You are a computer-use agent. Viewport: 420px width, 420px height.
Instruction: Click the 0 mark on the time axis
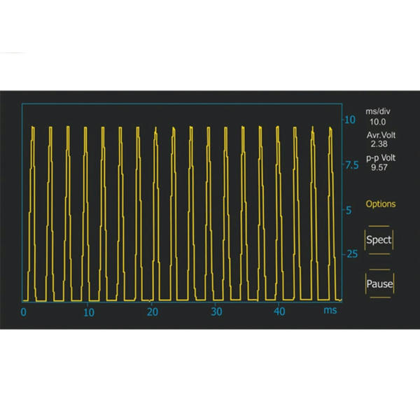pyautogui.click(x=23, y=311)
